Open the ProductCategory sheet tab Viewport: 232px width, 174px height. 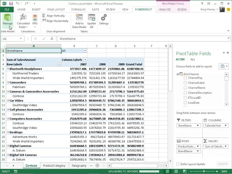pos(54,166)
